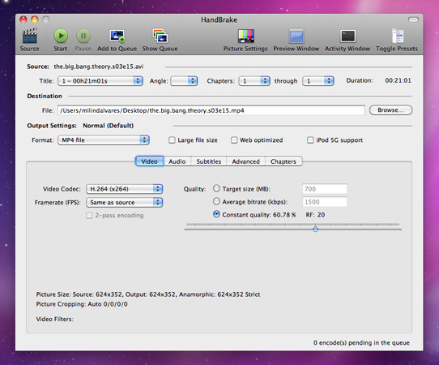Switch to the Video tab
439x365 pixels.
[149, 161]
